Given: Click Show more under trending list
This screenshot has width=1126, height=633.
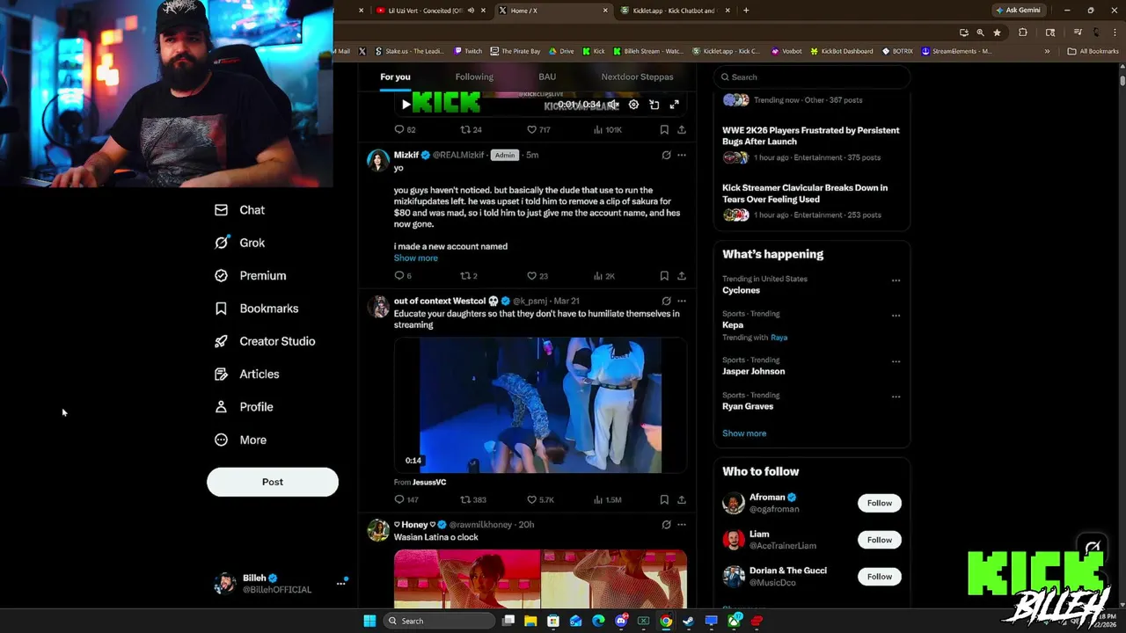Looking at the screenshot, I should point(744,433).
